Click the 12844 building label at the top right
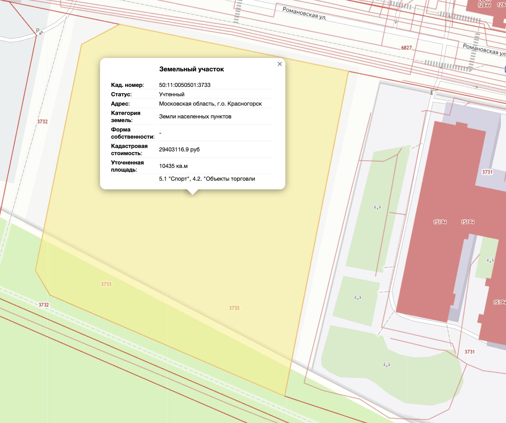Screen dimensions: 506x423 click(484, 5)
